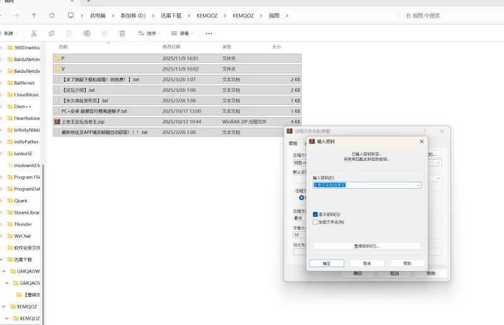The height and width of the screenshot is (325, 504).
Task: Check 加密文件名(N) checkbox
Action: pyautogui.click(x=316, y=222)
